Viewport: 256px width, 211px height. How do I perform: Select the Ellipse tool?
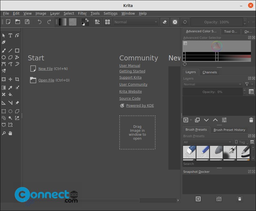[x=4, y=57]
